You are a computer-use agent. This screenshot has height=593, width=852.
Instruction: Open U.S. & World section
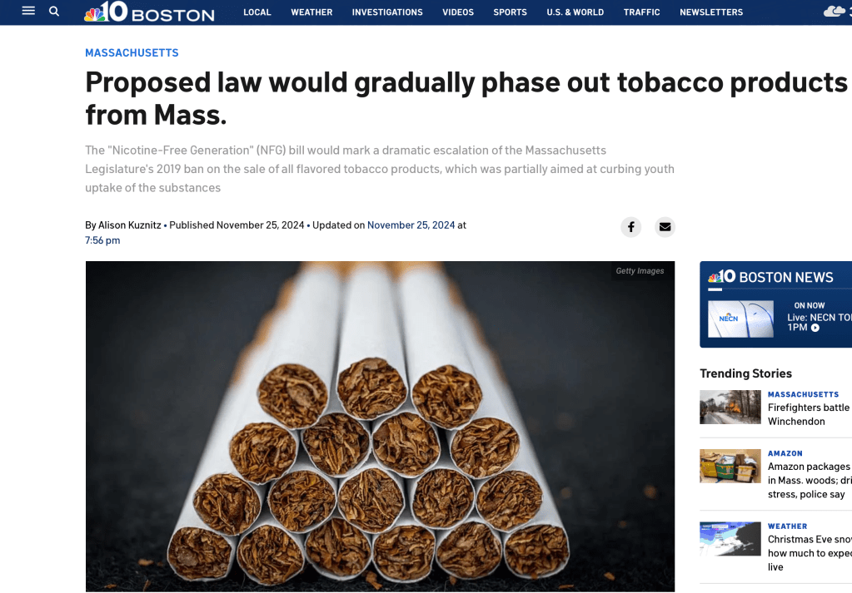point(575,12)
